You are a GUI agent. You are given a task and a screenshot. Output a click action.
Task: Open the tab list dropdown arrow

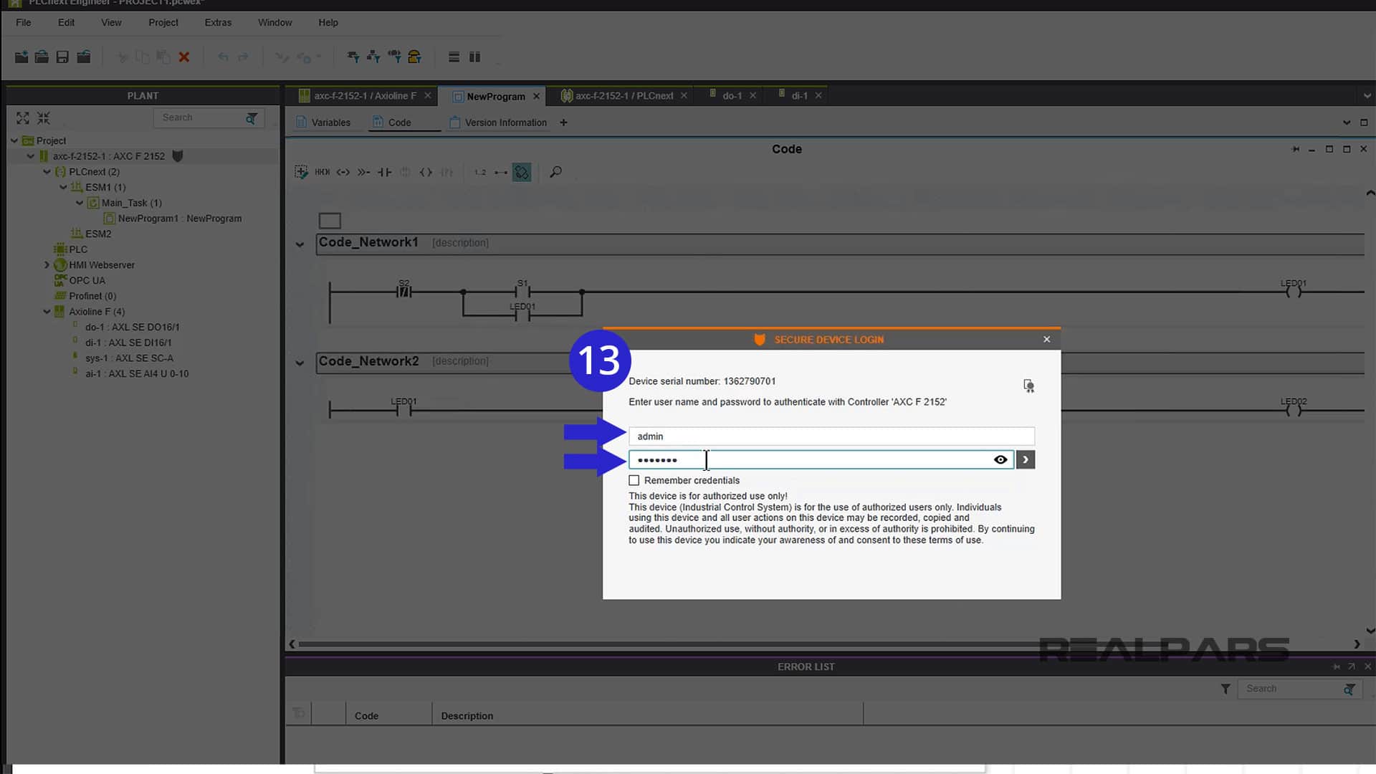coord(1367,96)
